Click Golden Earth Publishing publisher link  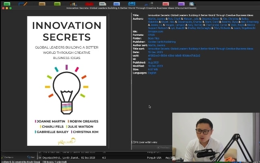pyautogui.click(x=162, y=42)
